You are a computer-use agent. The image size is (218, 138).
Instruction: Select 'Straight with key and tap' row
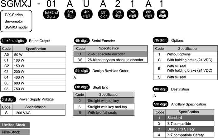click(x=104, y=107)
